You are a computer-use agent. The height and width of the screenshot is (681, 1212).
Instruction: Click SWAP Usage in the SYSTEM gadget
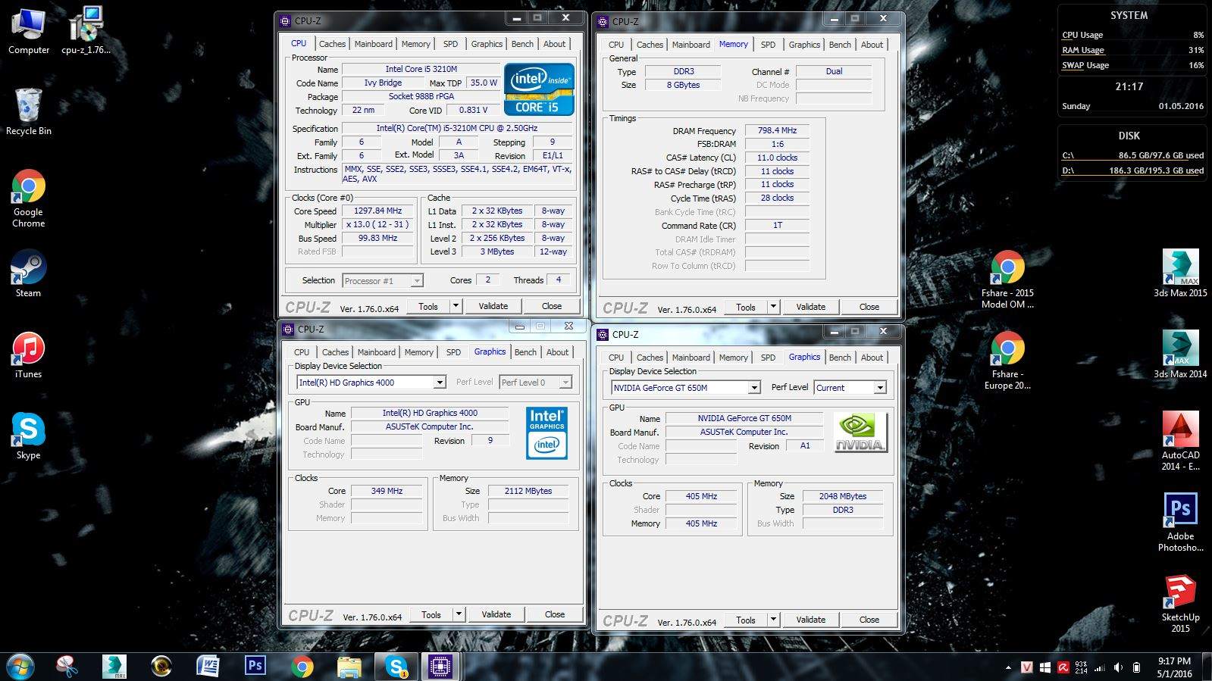[1132, 65]
